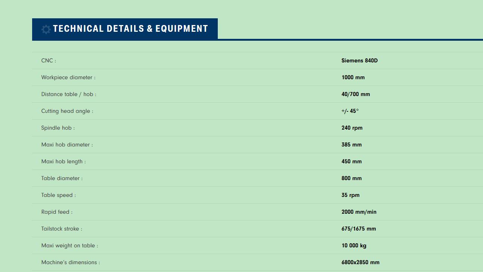This screenshot has height=272, width=483.
Task: Click the 'Maxi hob diameter :' label
Action: [x=67, y=145]
